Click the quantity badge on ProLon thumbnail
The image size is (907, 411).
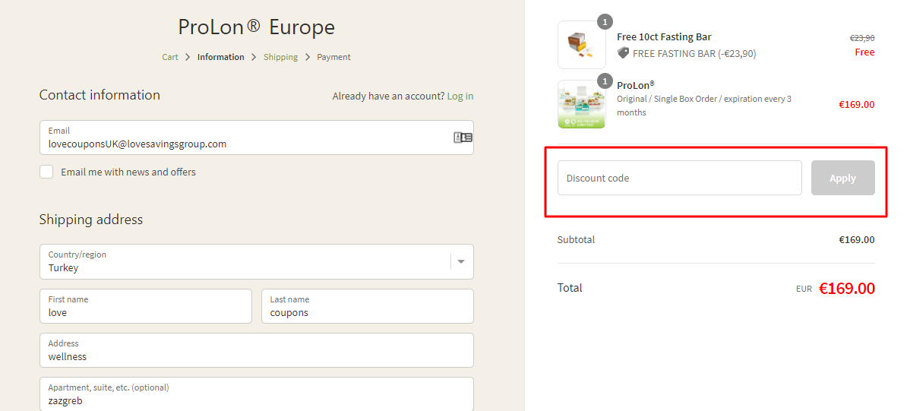605,81
